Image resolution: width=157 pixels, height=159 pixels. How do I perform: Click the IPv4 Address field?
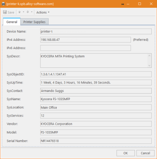pyautogui.click(x=85, y=40)
